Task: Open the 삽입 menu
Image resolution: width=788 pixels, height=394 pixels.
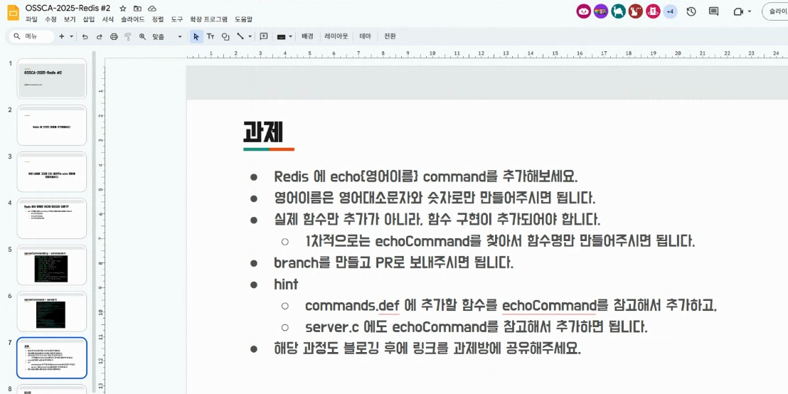Action: pos(89,19)
